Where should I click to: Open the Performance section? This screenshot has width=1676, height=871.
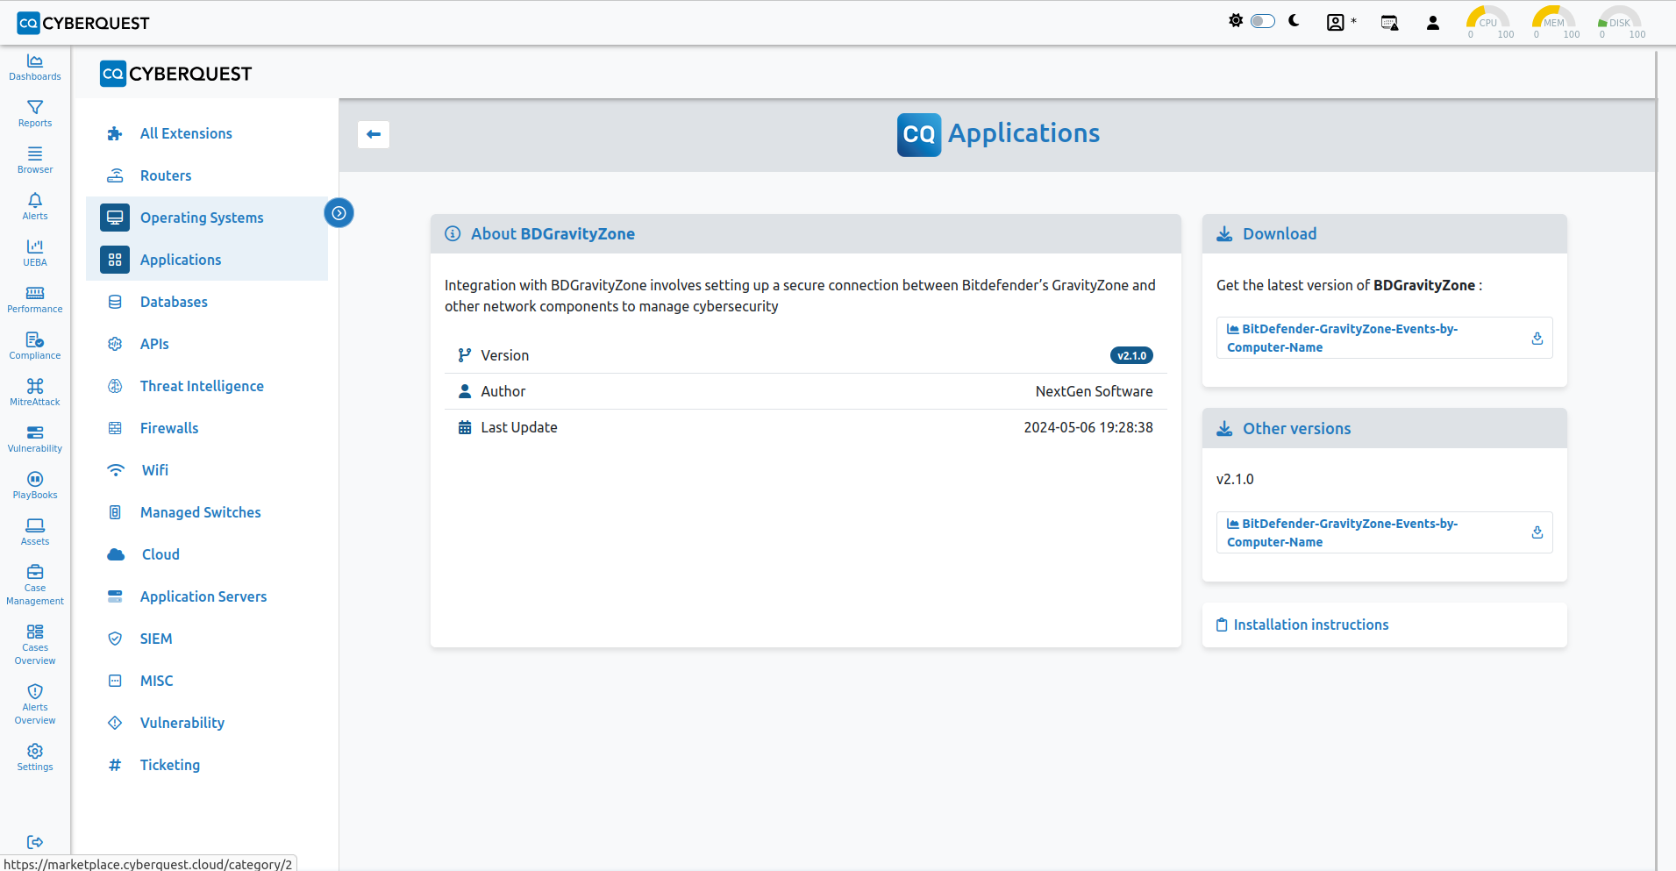[35, 299]
